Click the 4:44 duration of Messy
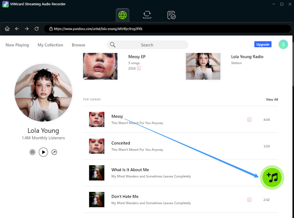The height and width of the screenshot is (218, 294). point(267,120)
